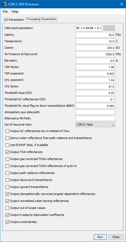Viewport: 126px width, 242px height.
Task: Tick the 'Output gas corrected TOSA reflectances' checkbox
Action: 7,159
